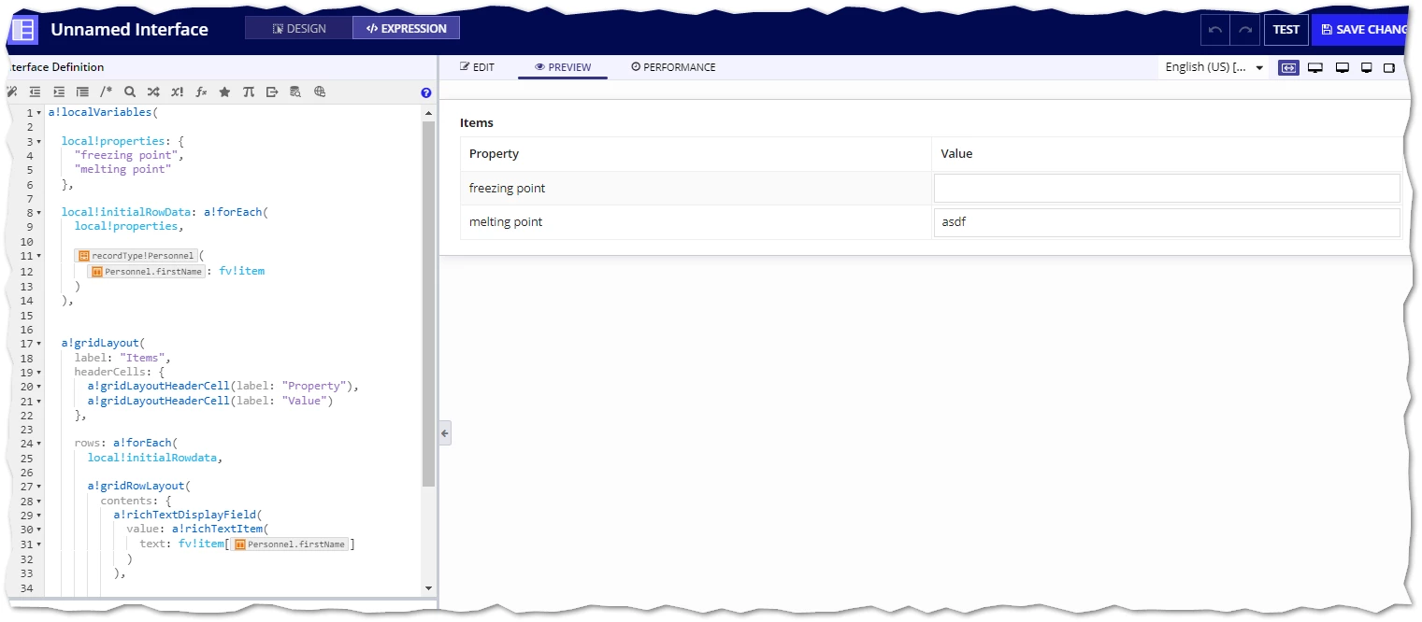Viewport: 1422px width, 622px height.
Task: Open the English (US) language dropdown
Action: pyautogui.click(x=1214, y=67)
